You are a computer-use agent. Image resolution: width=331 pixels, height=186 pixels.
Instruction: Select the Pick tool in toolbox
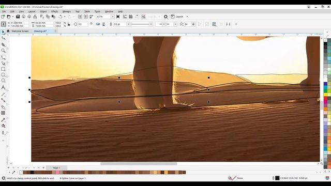pos(3,32)
